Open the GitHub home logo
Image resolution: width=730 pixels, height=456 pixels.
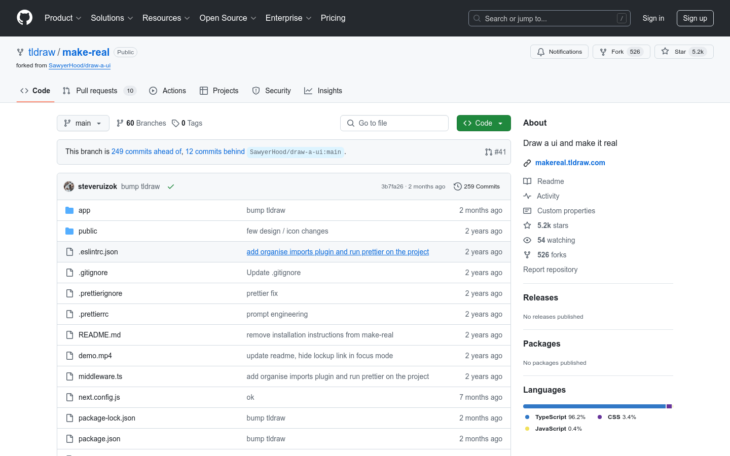coord(25,18)
